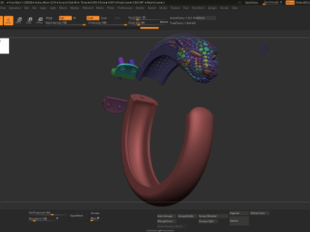Click the MergeDown button
The height and width of the screenshot is (232, 310).
(167, 221)
